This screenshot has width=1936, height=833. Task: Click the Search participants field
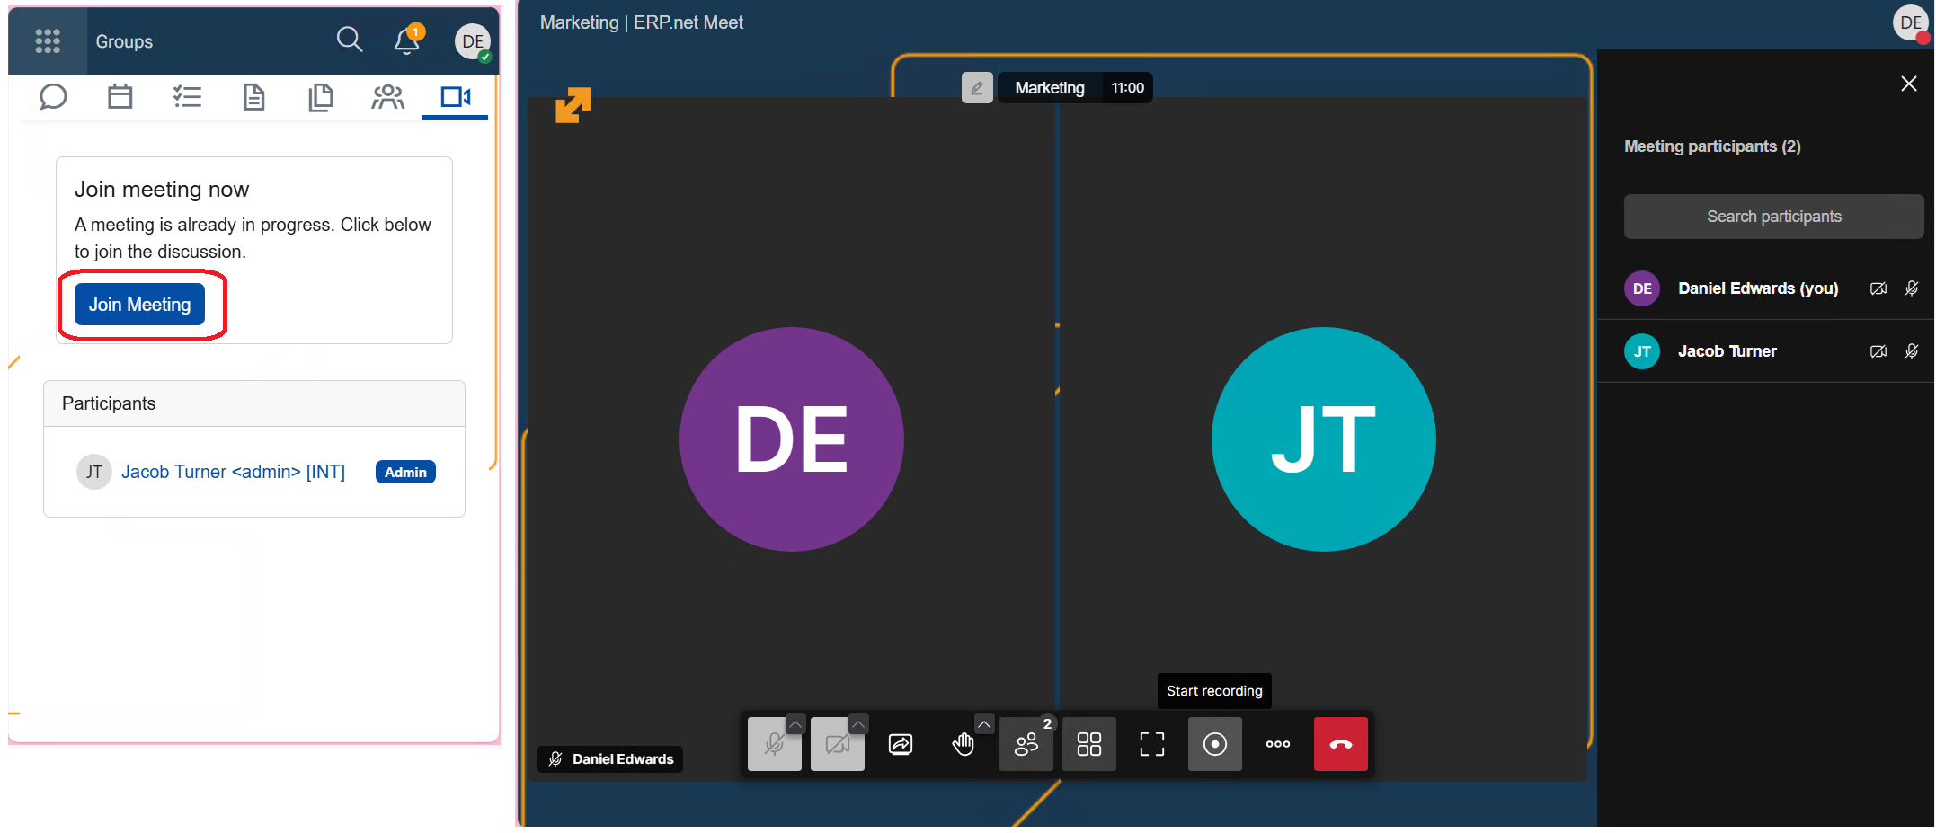(1772, 217)
